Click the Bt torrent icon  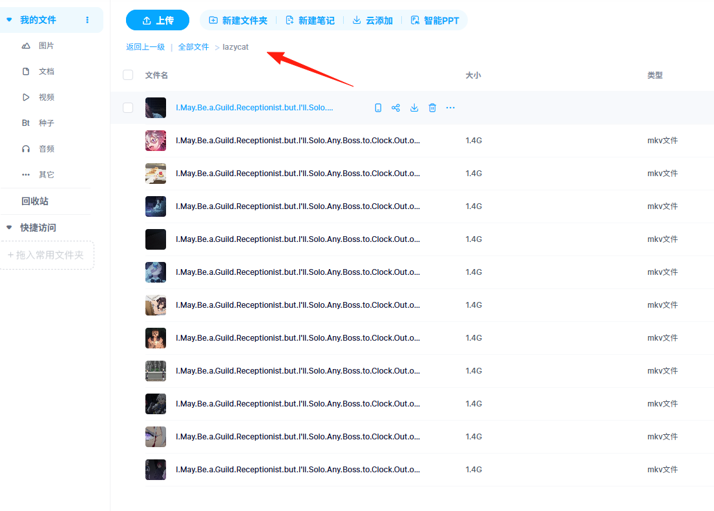click(x=26, y=123)
